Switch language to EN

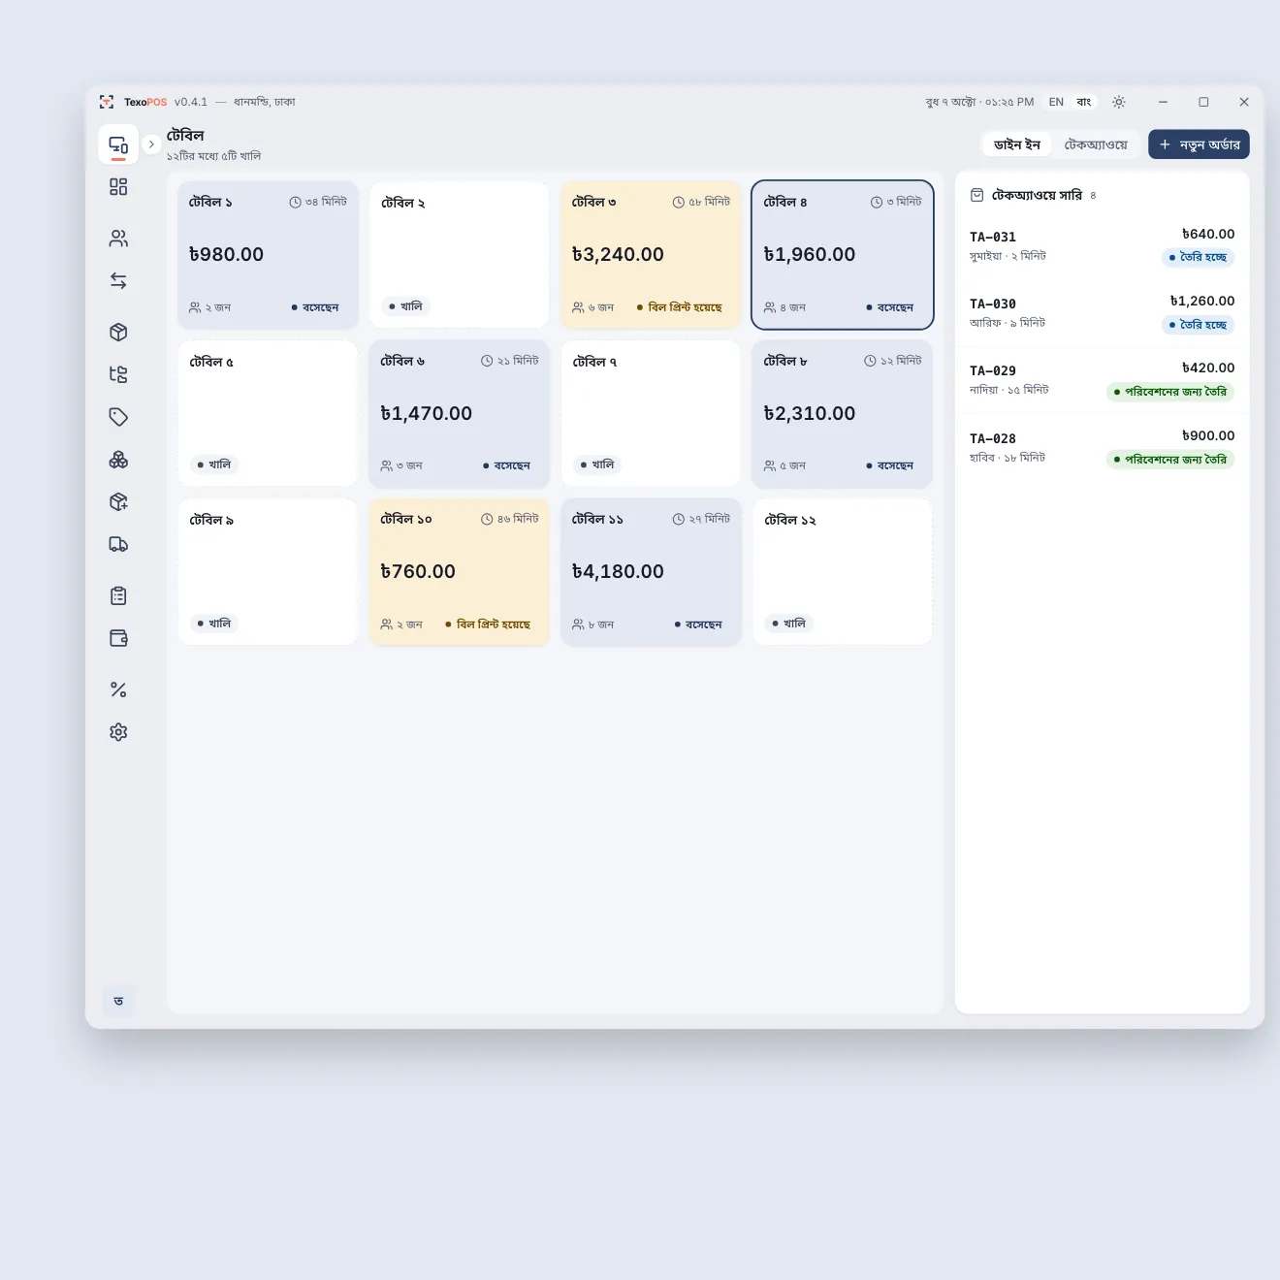(1056, 102)
